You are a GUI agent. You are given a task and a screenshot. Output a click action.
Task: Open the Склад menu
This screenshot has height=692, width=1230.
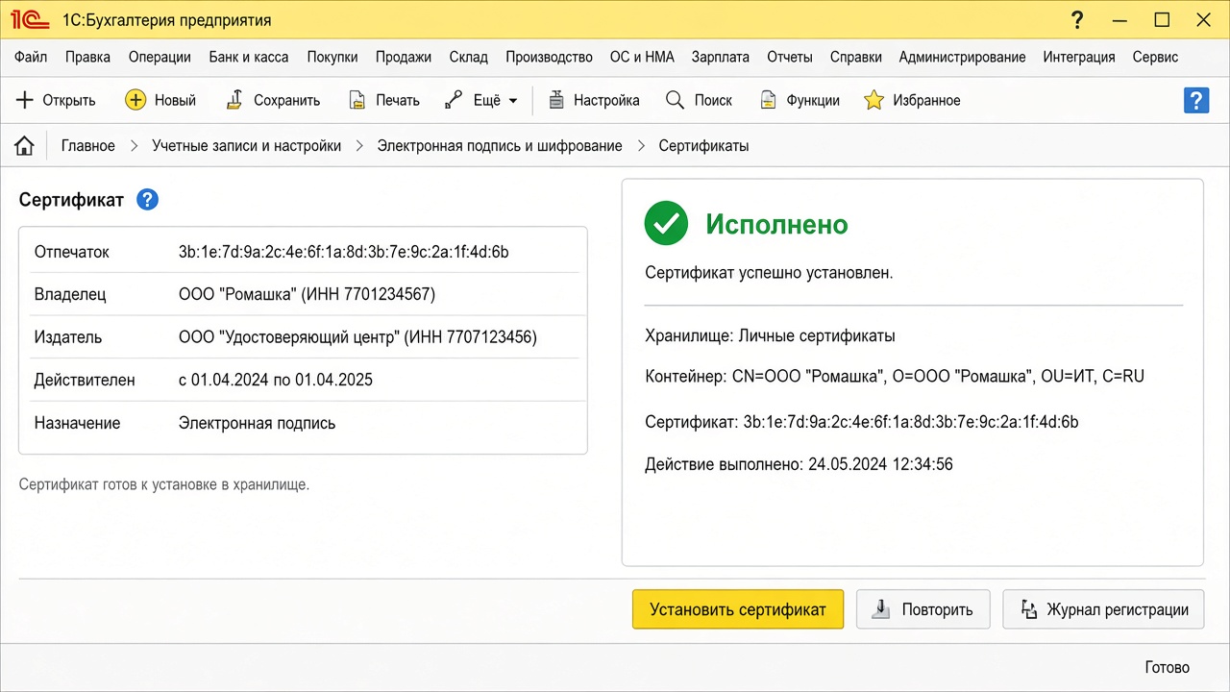[x=469, y=57]
